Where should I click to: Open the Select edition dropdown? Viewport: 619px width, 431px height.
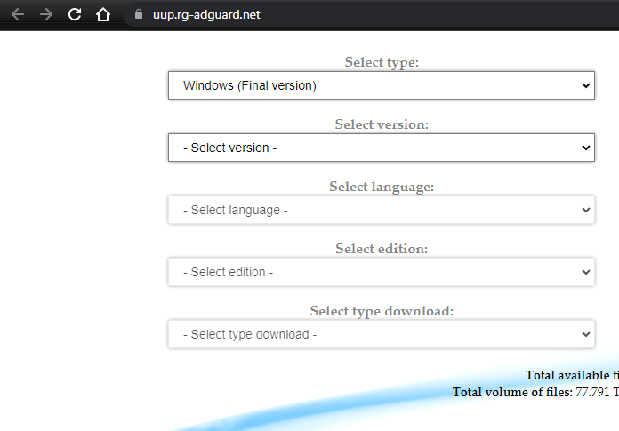tap(381, 272)
